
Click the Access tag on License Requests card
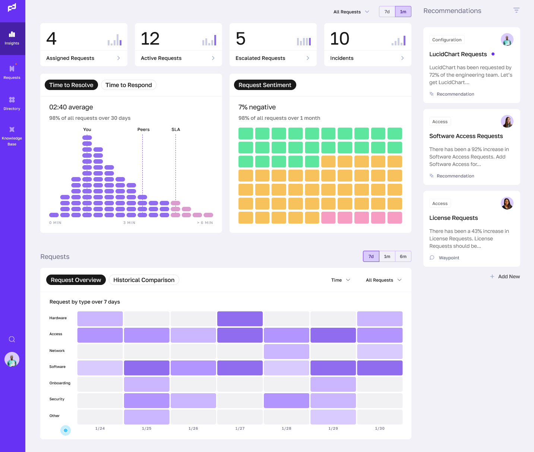pyautogui.click(x=440, y=203)
